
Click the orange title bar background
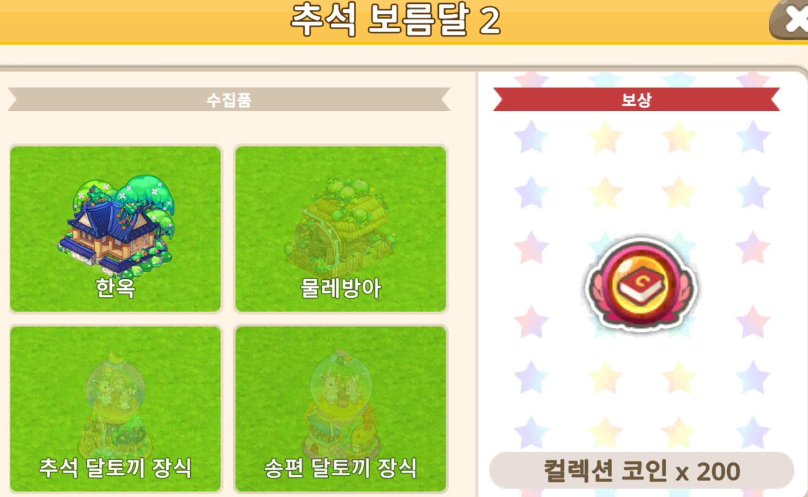pos(139,21)
